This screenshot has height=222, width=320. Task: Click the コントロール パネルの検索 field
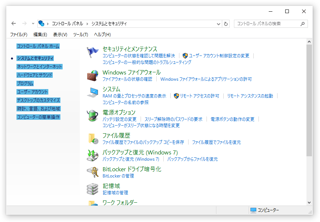tap(271, 24)
